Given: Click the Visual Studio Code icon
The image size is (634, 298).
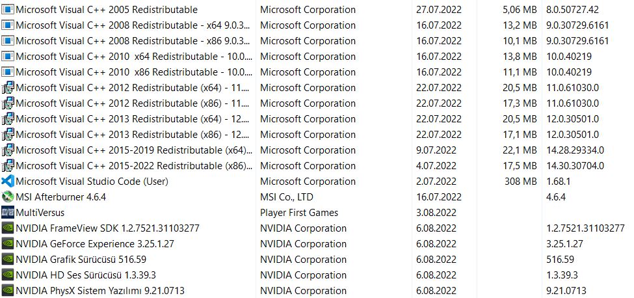Looking at the screenshot, I should click(x=8, y=182).
